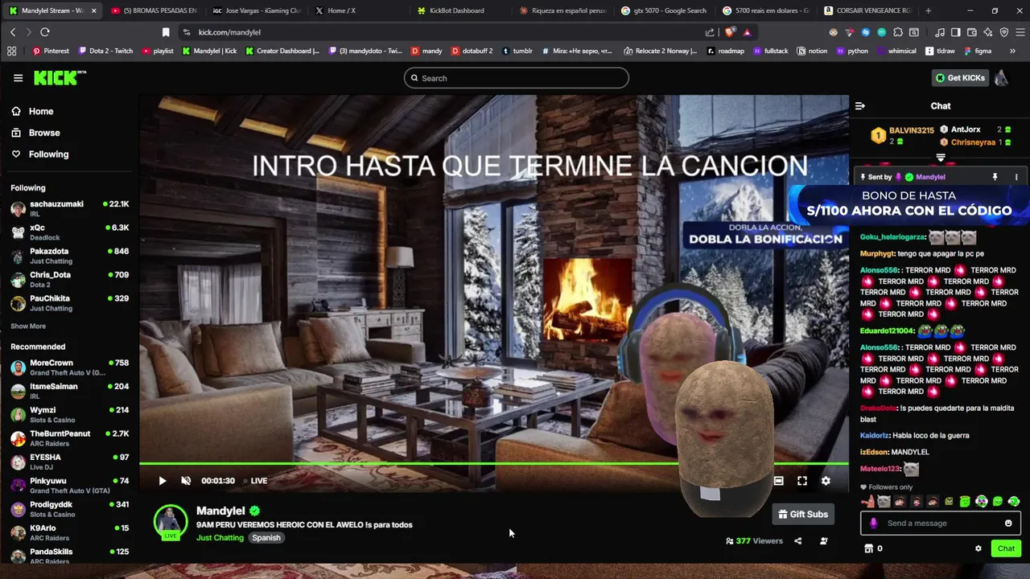Screen dimensions: 1030x579
Task: Switch to gtx 5070 Google Search tab
Action: click(663, 10)
